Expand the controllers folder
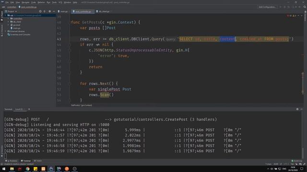Viewport: 307px width, 172px height. click(x=9, y=19)
